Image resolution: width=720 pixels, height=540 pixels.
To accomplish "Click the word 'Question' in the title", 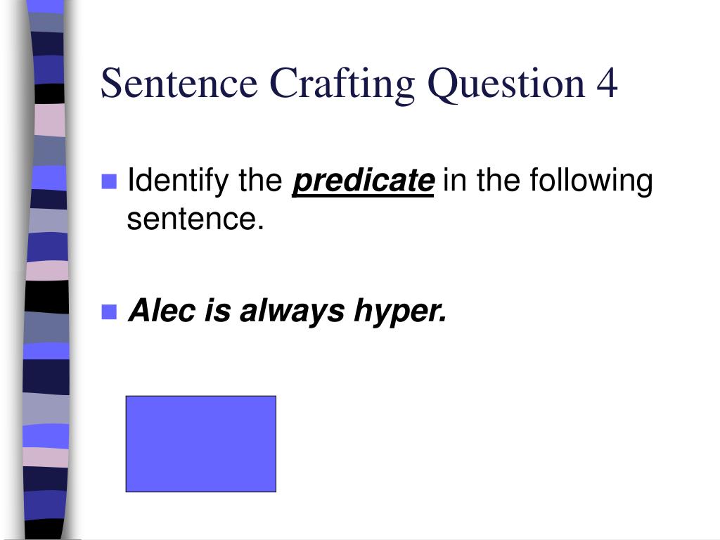I will click(506, 84).
